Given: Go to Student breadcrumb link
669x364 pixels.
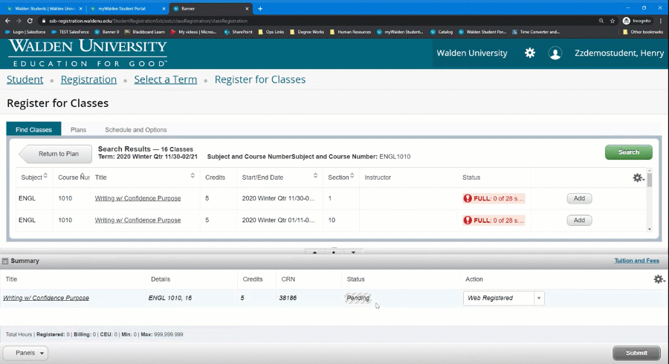Looking at the screenshot, I should click(25, 79).
